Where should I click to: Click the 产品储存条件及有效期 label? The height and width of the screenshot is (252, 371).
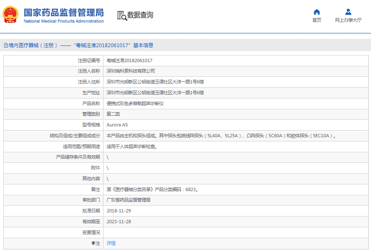(x=78, y=157)
